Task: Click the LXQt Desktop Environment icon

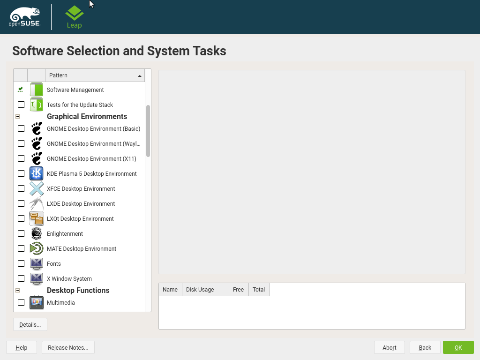Action: [37, 218]
